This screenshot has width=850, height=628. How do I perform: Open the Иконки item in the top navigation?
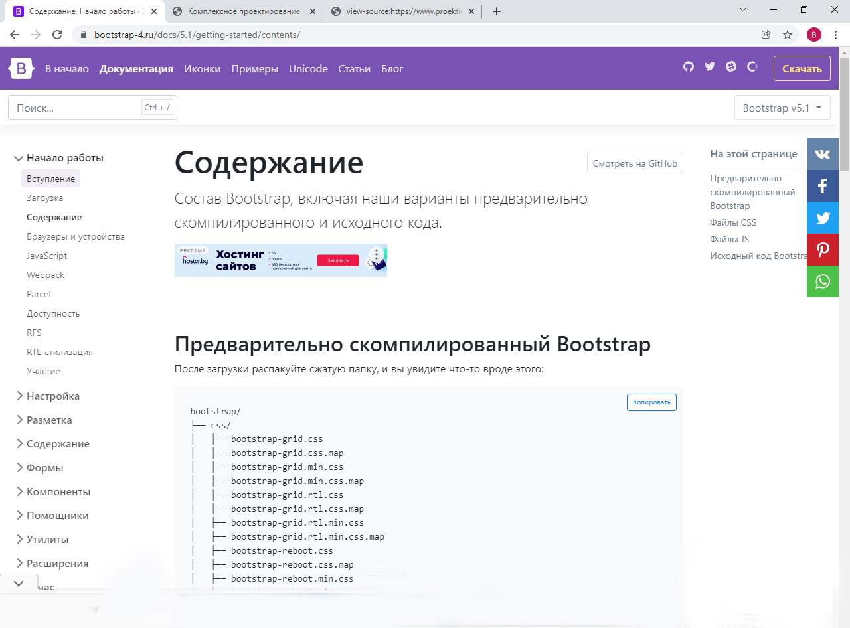coord(202,69)
